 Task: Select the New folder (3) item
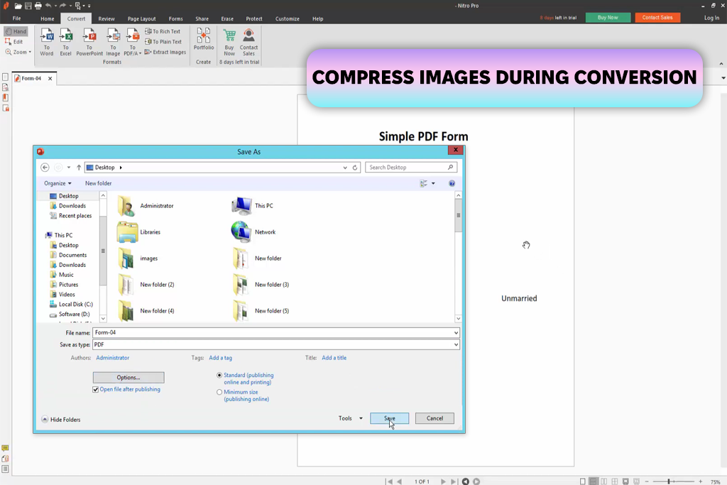click(260, 285)
